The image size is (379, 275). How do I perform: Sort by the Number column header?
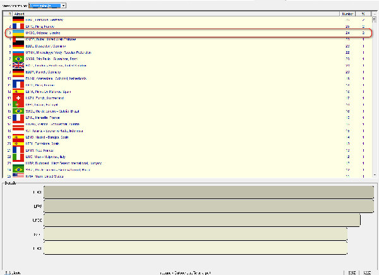[347, 14]
